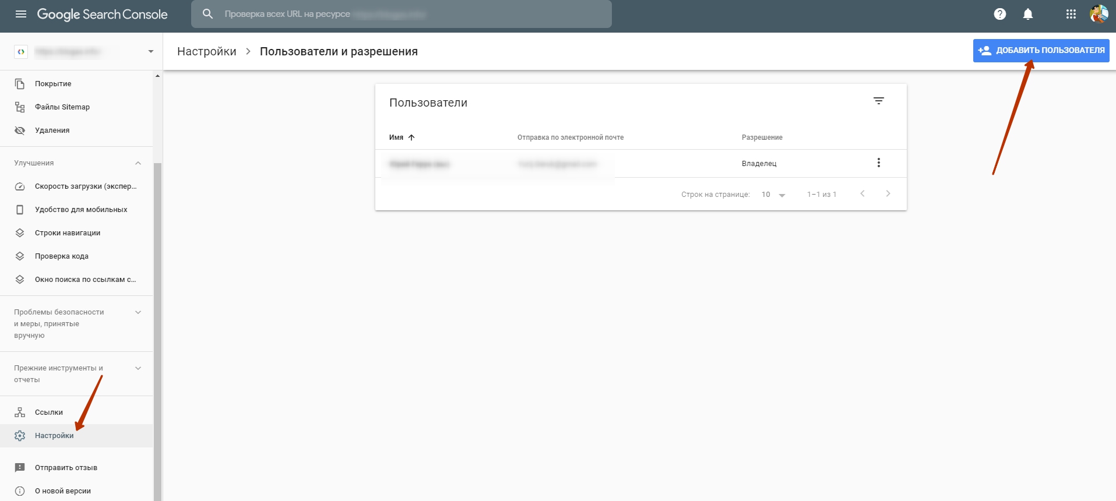Image resolution: width=1116 pixels, height=501 pixels.
Task: Go to Настройки breadcrumb link
Action: pyautogui.click(x=206, y=52)
